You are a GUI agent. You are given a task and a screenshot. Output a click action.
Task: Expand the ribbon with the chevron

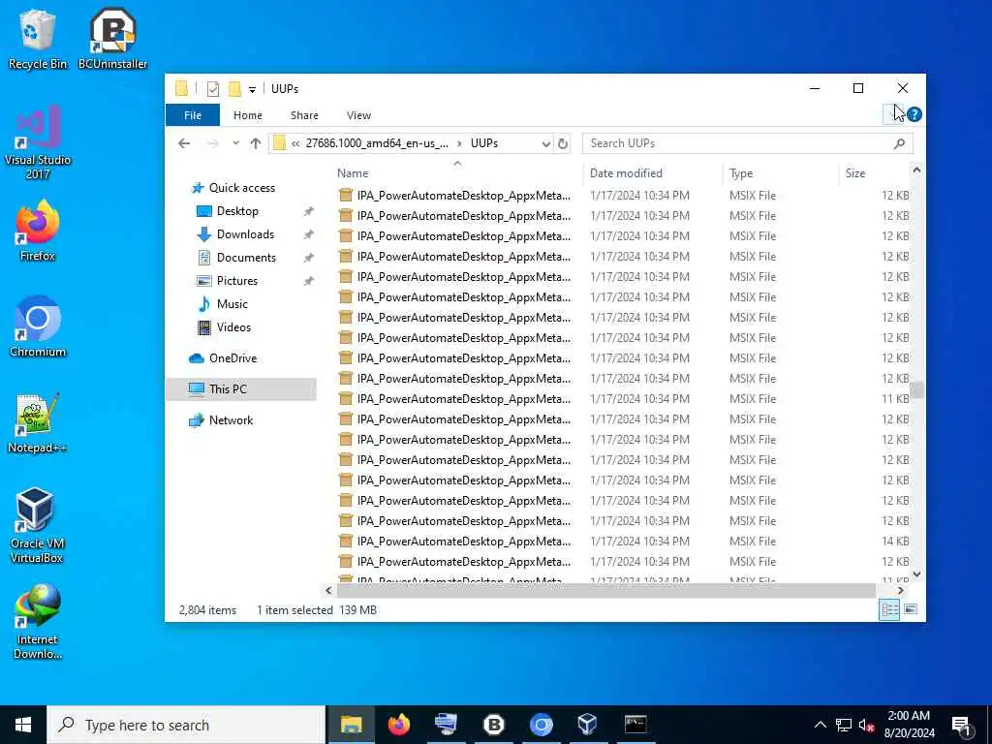[x=893, y=114]
